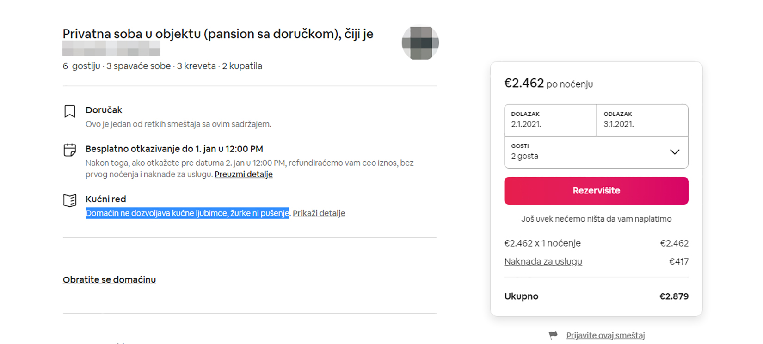Viewport: 763px width, 344px height.
Task: Expand the GOSTI dropdown showing 2 gosta
Action: click(597, 152)
